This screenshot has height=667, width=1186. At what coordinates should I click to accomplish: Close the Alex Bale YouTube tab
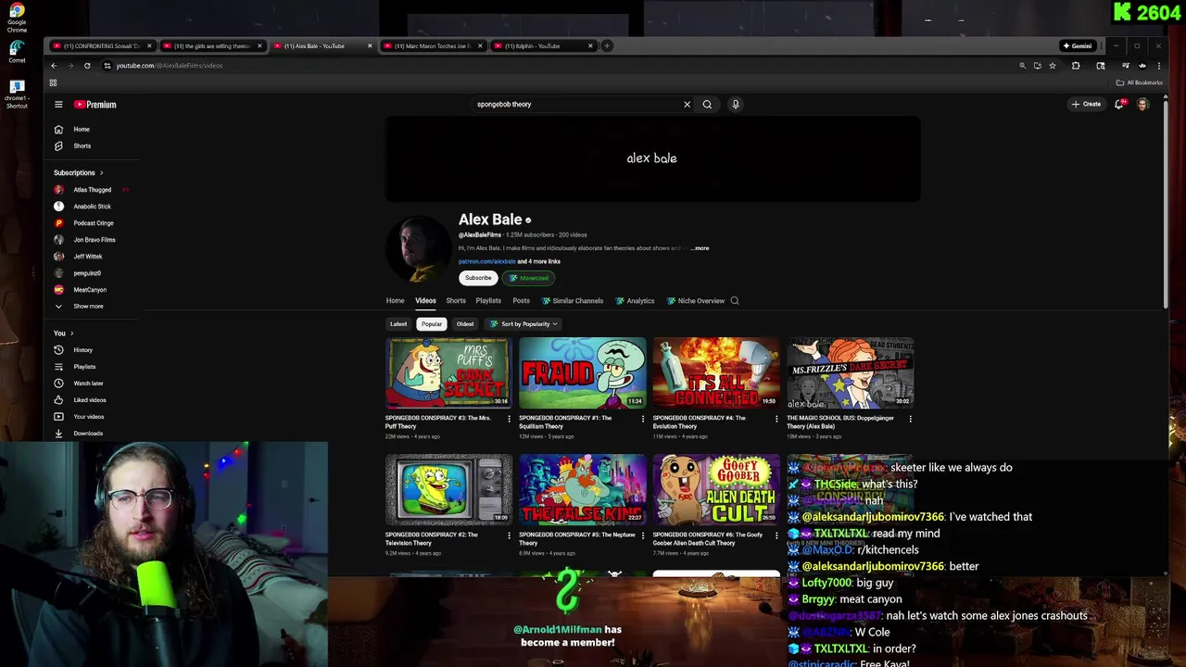click(x=370, y=45)
